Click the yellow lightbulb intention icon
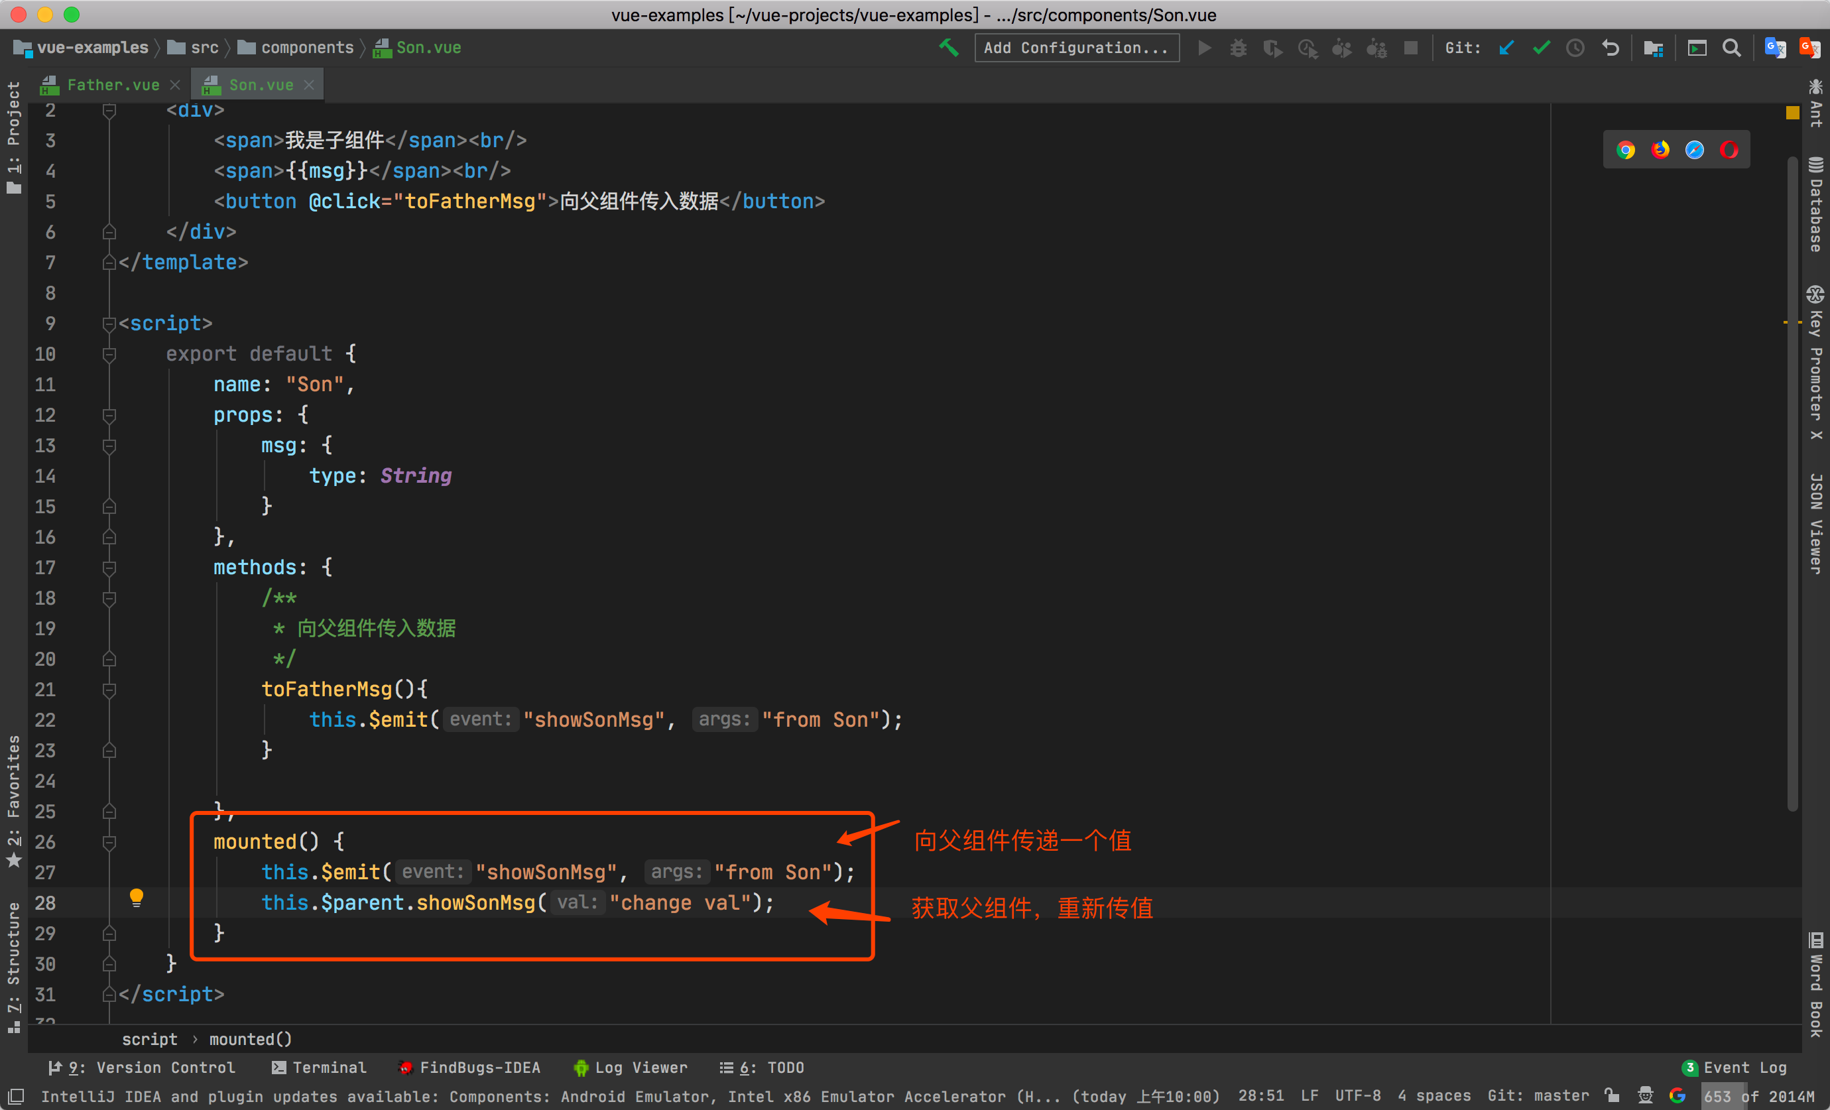Viewport: 1830px width, 1110px height. [x=136, y=898]
